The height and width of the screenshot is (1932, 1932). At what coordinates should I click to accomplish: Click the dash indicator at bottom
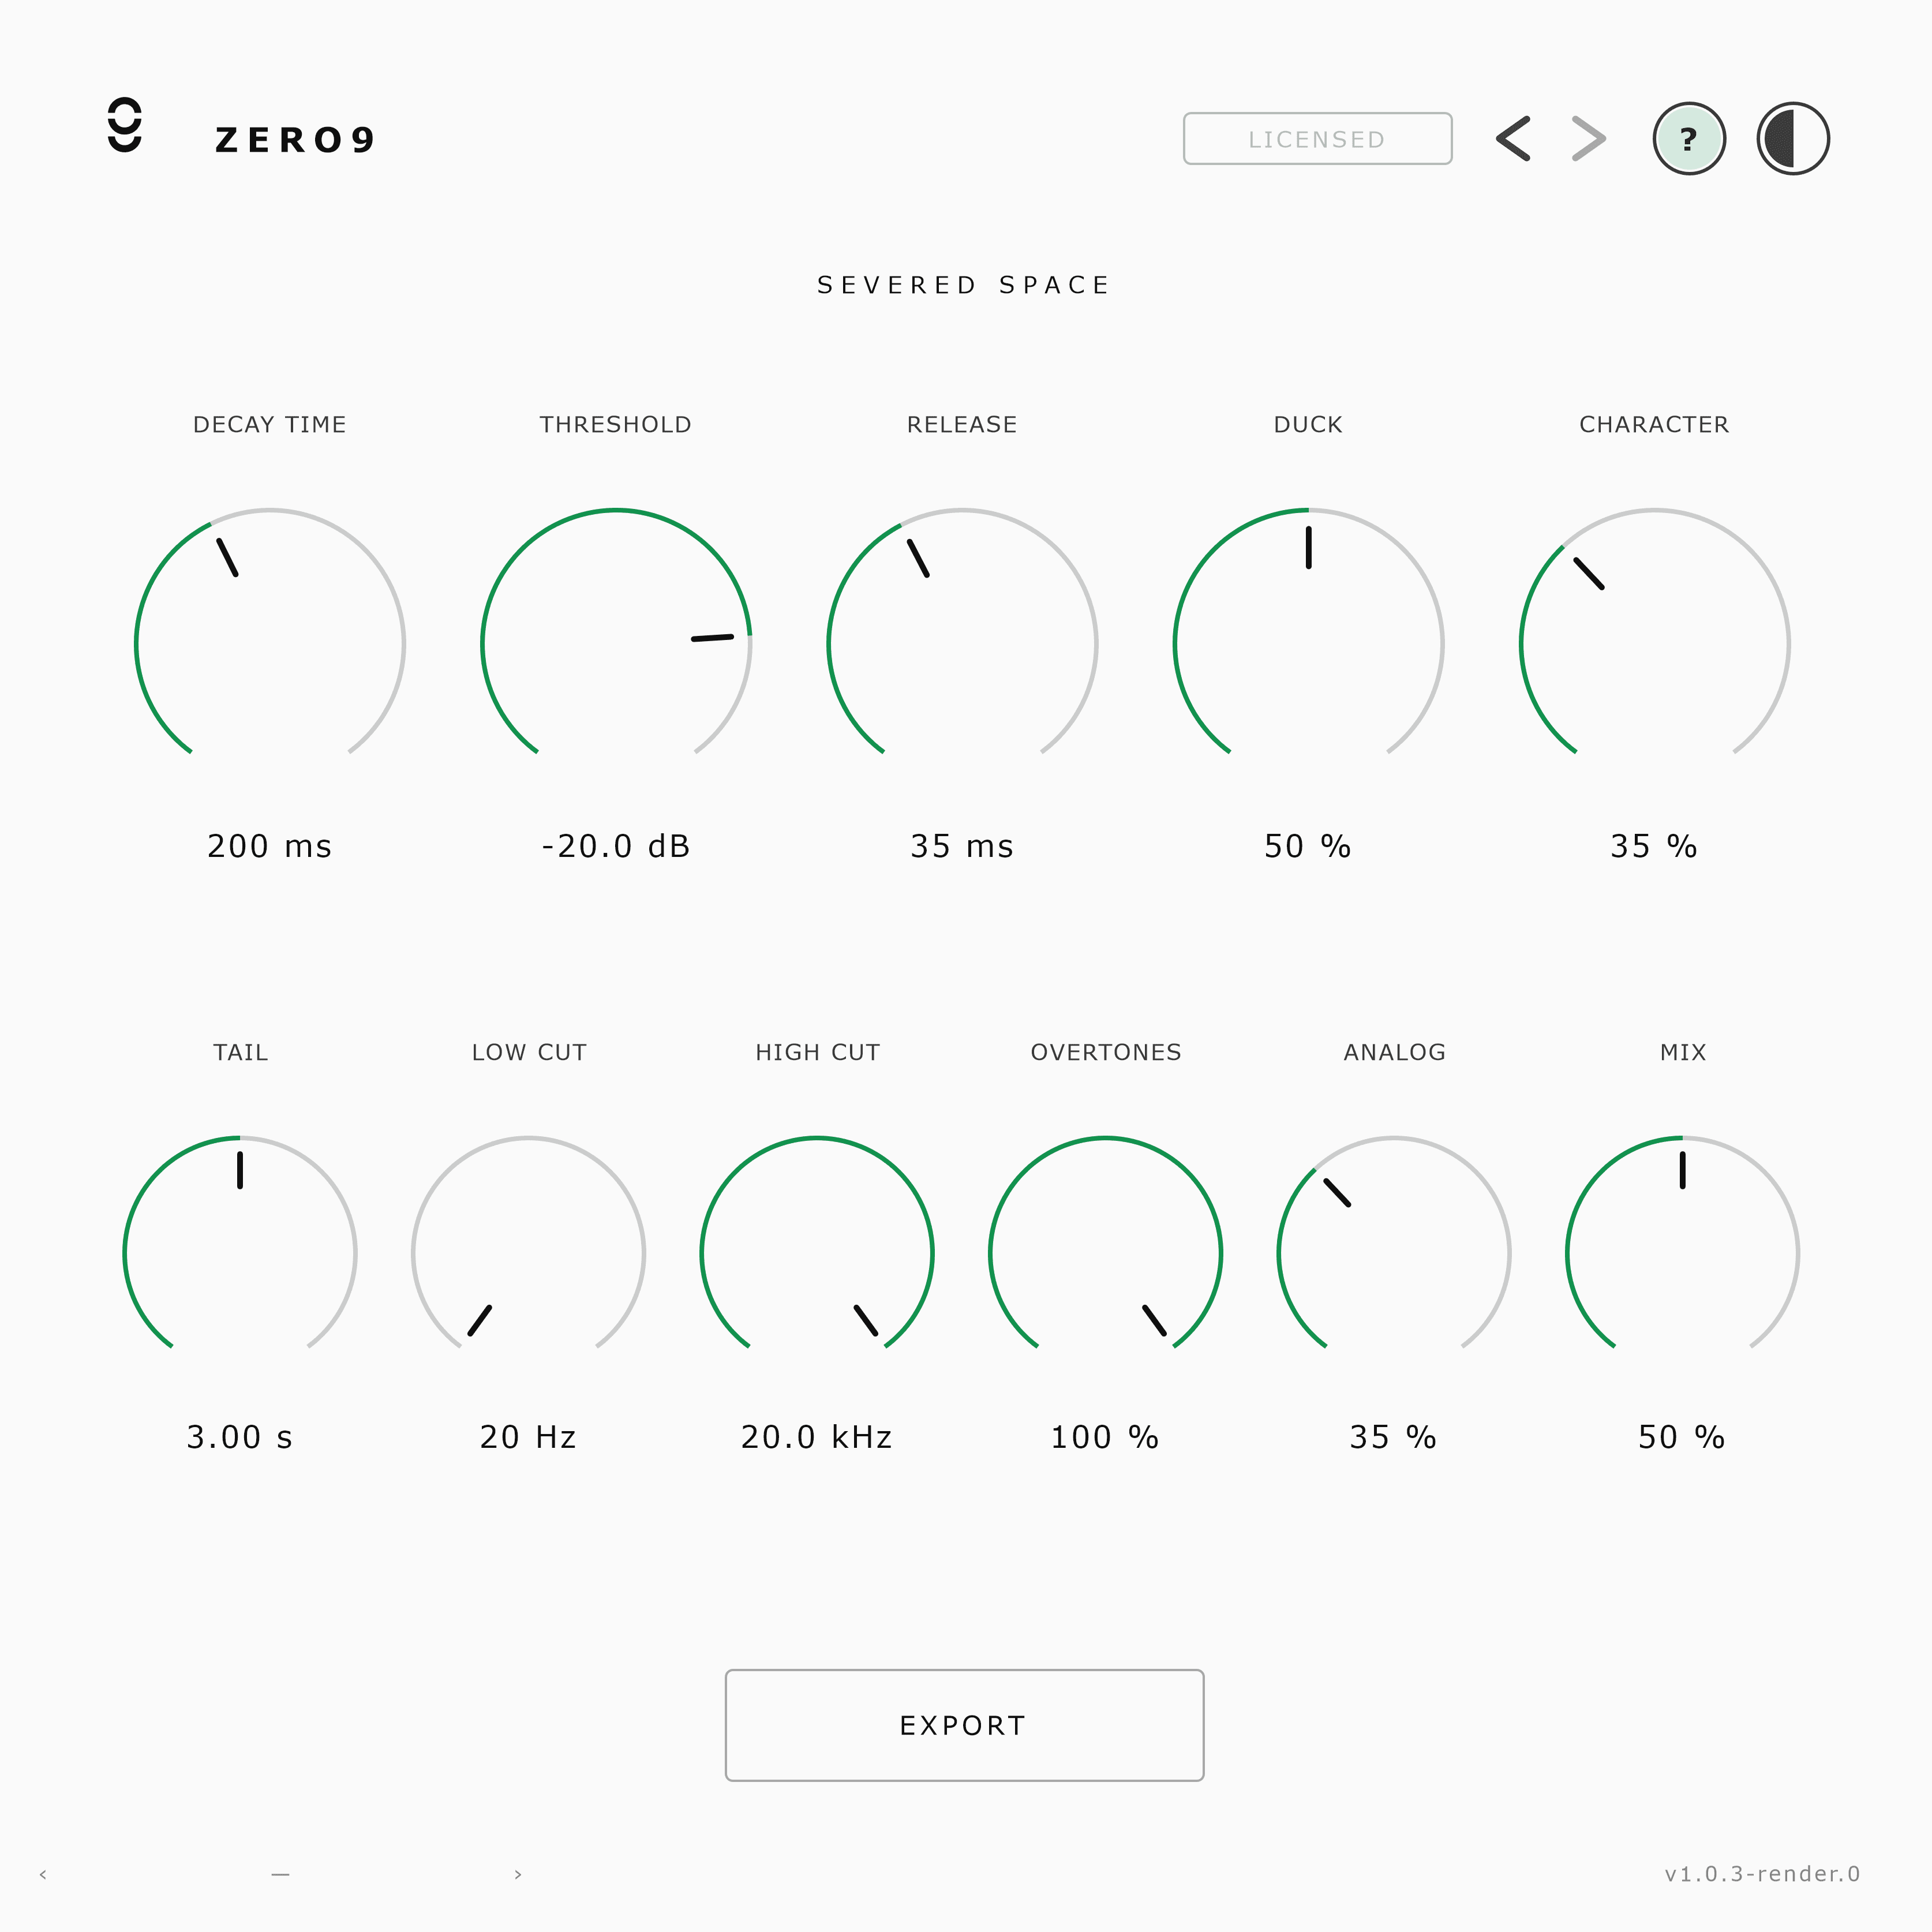[280, 1874]
